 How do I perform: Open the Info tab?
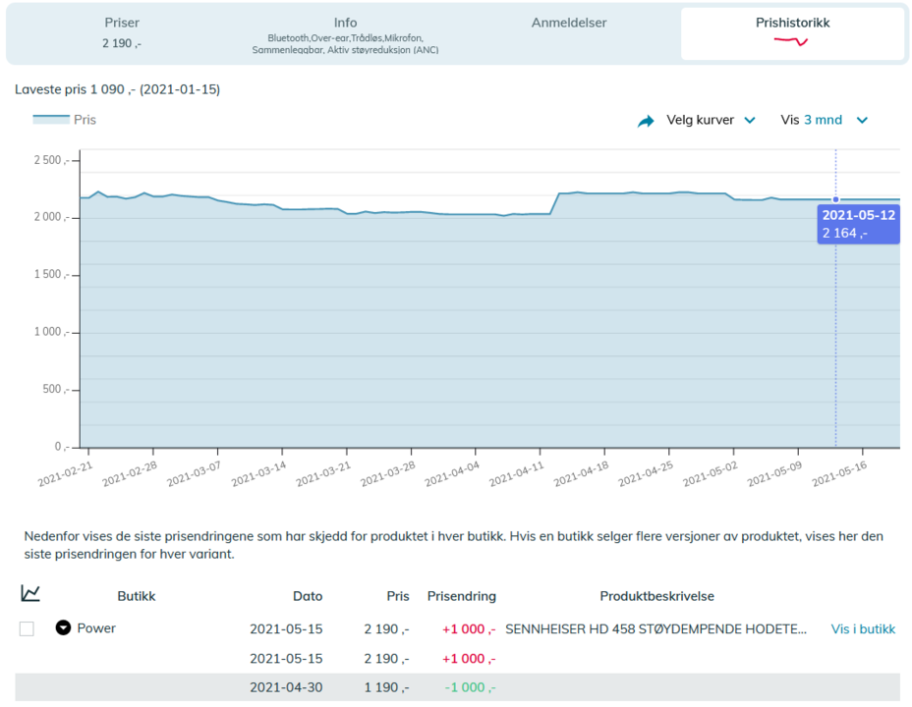(345, 34)
